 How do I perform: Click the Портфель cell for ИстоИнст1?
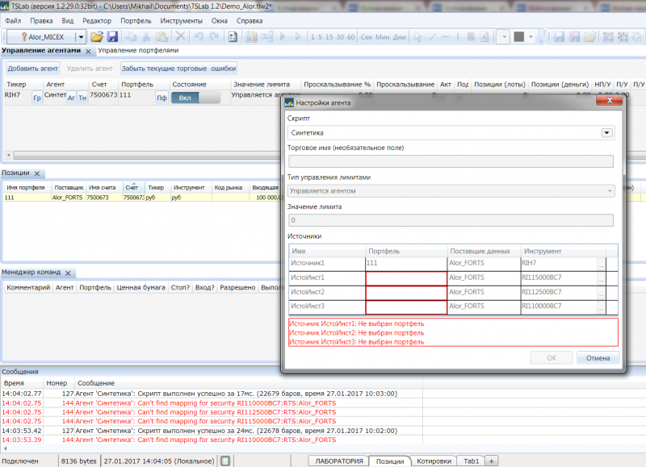405,277
